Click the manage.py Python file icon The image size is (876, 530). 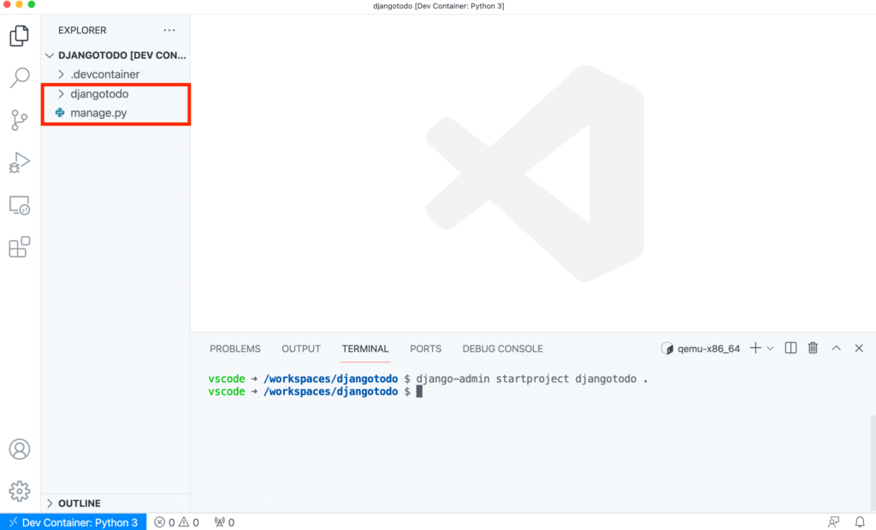[x=60, y=113]
